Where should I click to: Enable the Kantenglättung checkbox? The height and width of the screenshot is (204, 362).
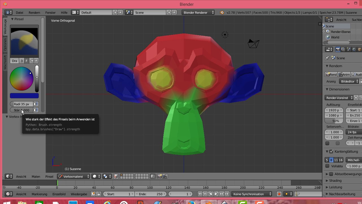pos(331,152)
